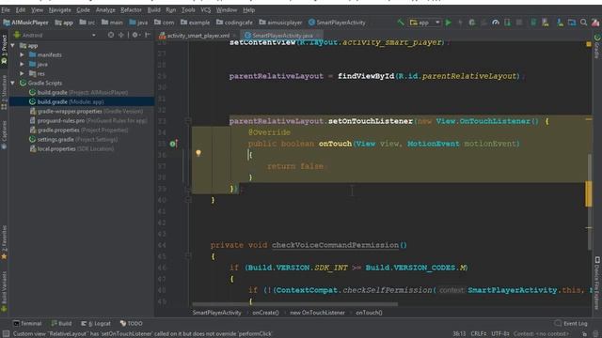Click the yellow lightbulb intention icon
Screen dimensions: 602x338
[198, 153]
